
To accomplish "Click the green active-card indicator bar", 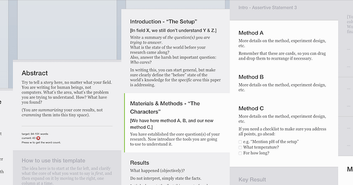I will 124,123.
